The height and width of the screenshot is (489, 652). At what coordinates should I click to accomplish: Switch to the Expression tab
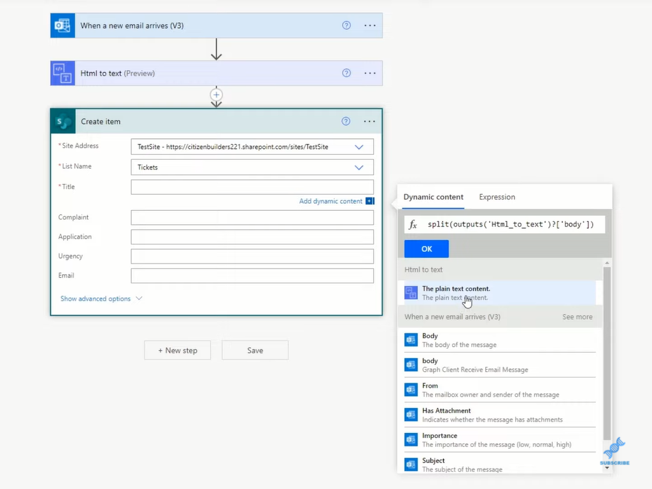click(x=497, y=197)
